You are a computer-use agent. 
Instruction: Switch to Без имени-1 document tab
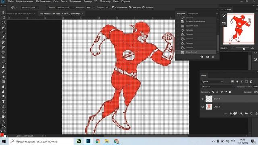point(19,14)
